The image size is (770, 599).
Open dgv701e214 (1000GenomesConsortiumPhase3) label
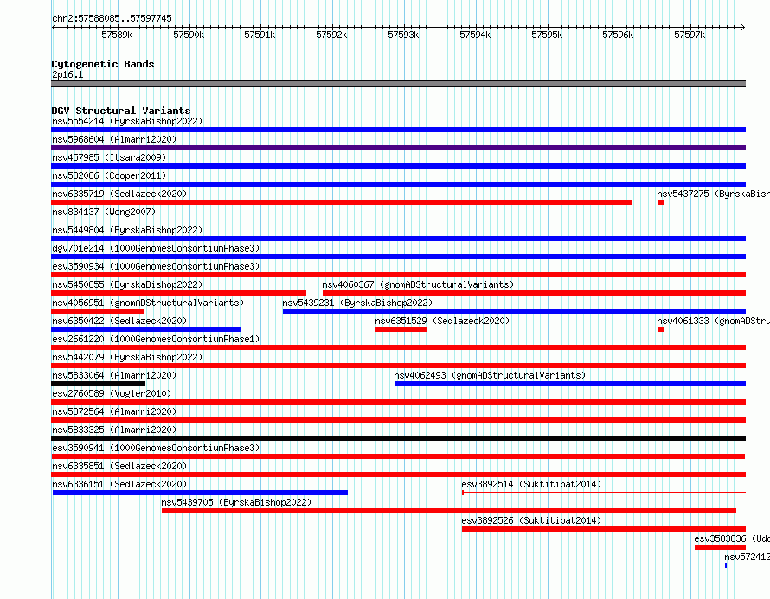[156, 248]
